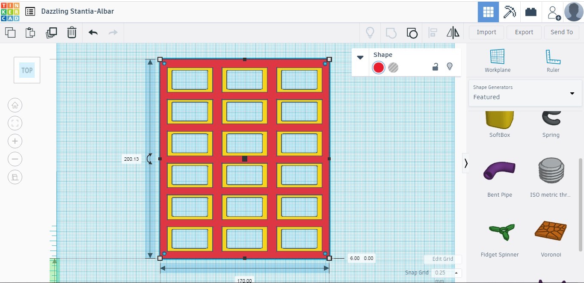Click the Copy tool icon

[x=10, y=32]
